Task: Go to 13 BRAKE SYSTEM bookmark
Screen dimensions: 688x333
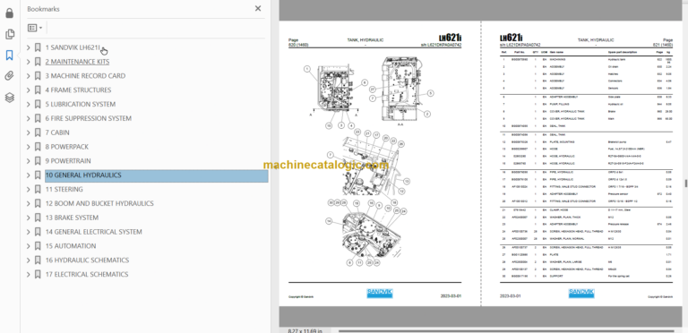Action: click(72, 218)
